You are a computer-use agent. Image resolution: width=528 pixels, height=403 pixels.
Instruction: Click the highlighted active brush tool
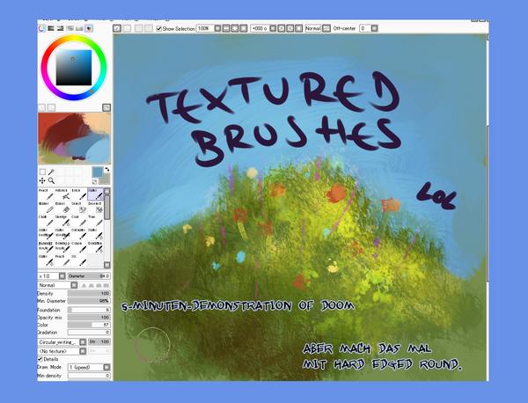coord(95,194)
